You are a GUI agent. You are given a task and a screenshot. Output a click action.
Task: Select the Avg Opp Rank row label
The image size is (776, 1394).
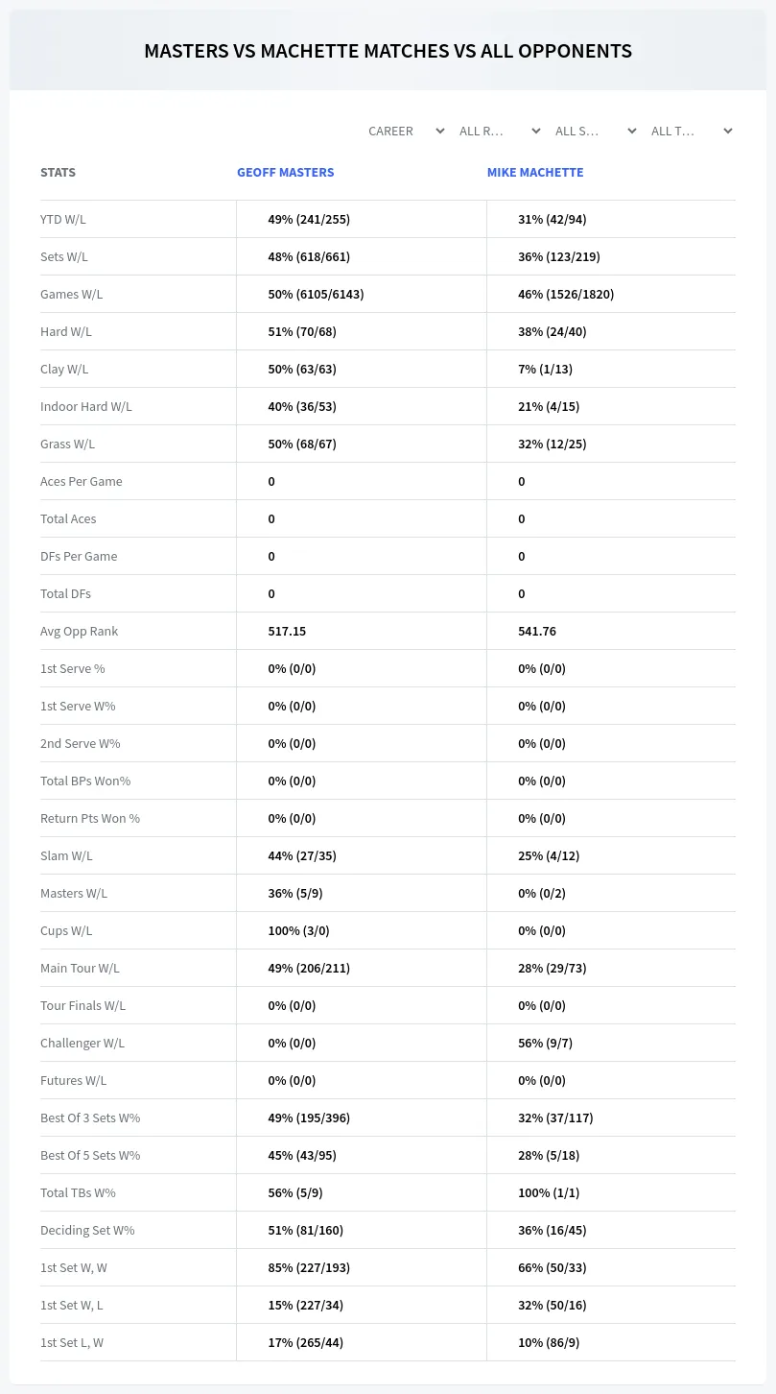point(80,631)
